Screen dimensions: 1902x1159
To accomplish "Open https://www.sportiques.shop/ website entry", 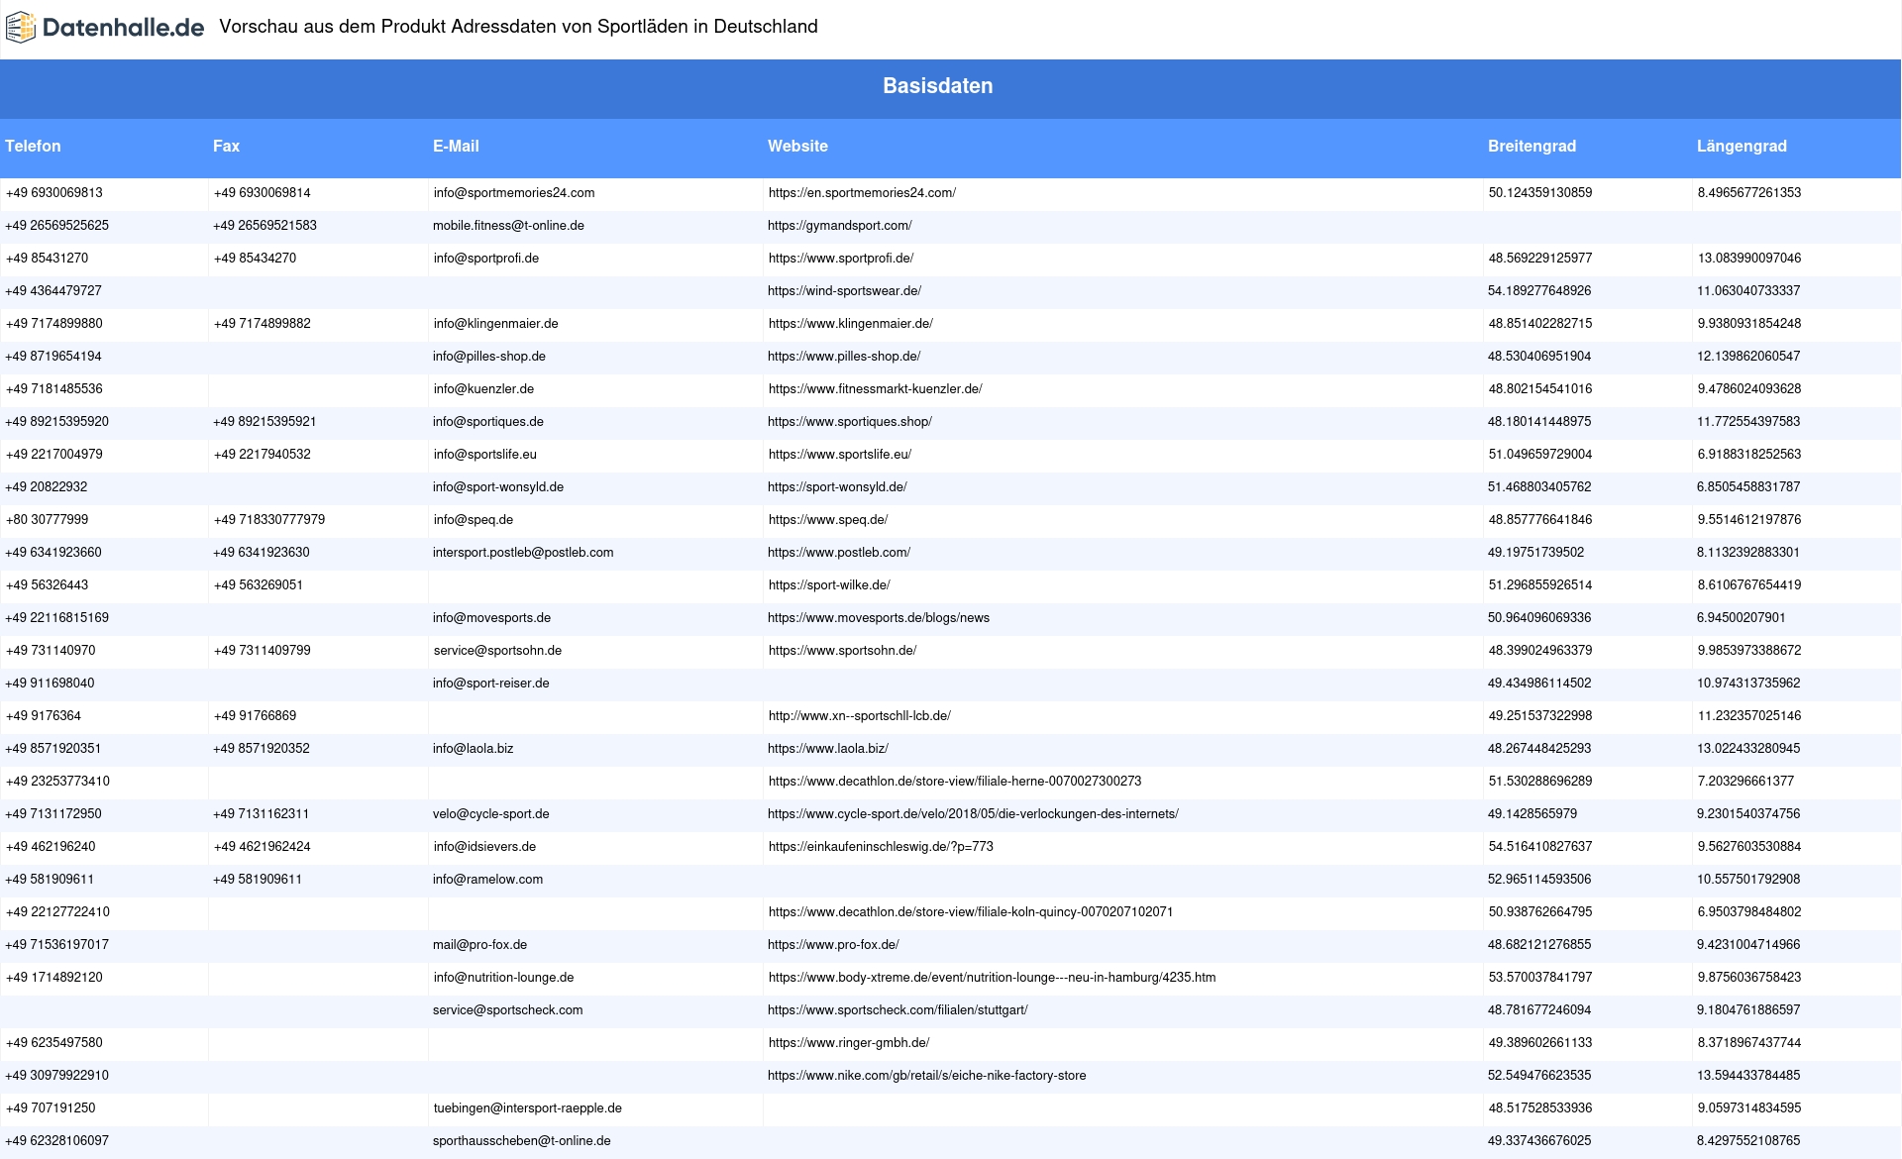I will coord(850,422).
